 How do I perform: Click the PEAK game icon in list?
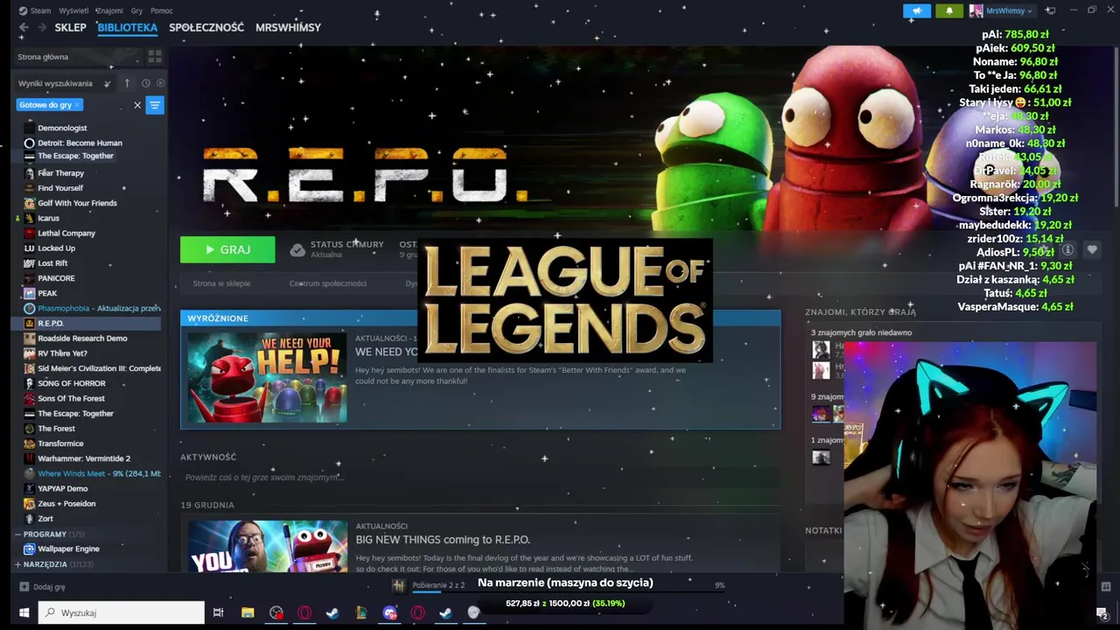click(x=30, y=293)
